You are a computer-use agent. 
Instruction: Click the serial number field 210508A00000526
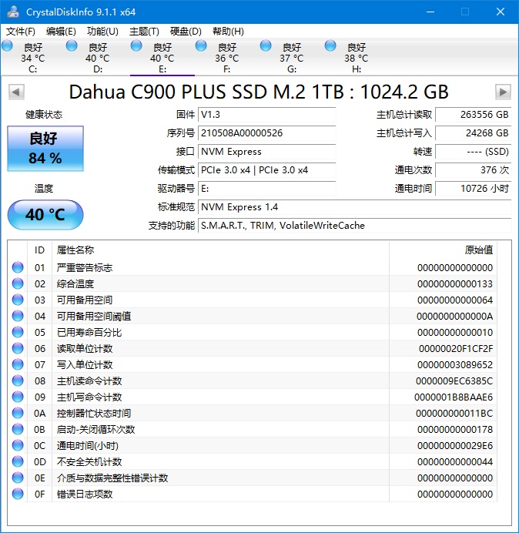pyautogui.click(x=266, y=133)
